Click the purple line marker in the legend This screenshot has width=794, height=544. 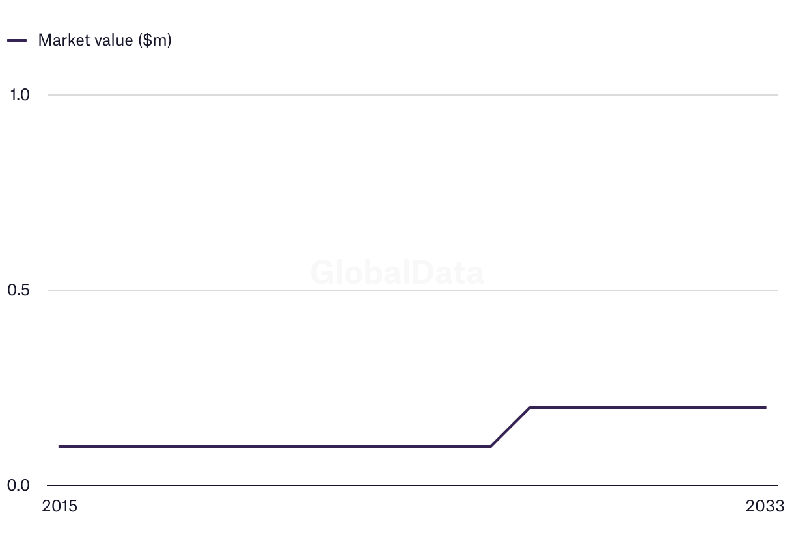17,40
